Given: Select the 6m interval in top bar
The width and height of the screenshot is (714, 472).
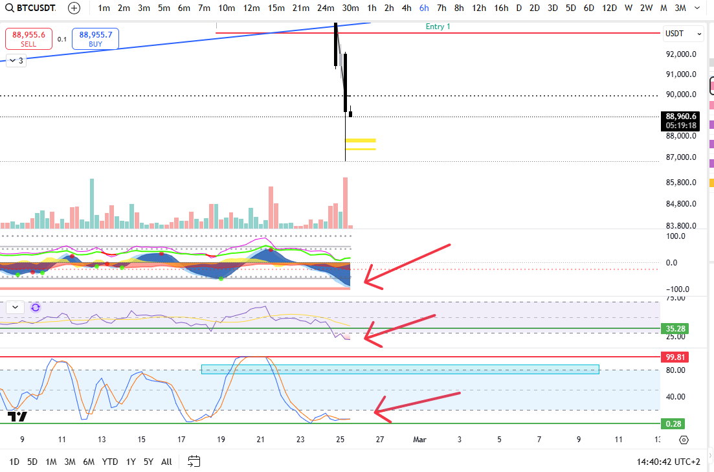Looking at the screenshot, I should [x=184, y=8].
